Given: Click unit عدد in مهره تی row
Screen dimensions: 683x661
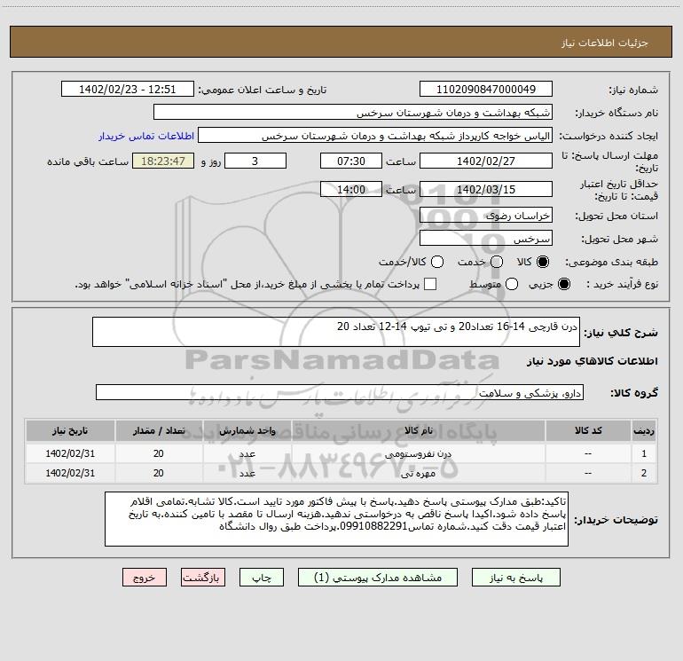Looking at the screenshot, I should coord(247,473).
